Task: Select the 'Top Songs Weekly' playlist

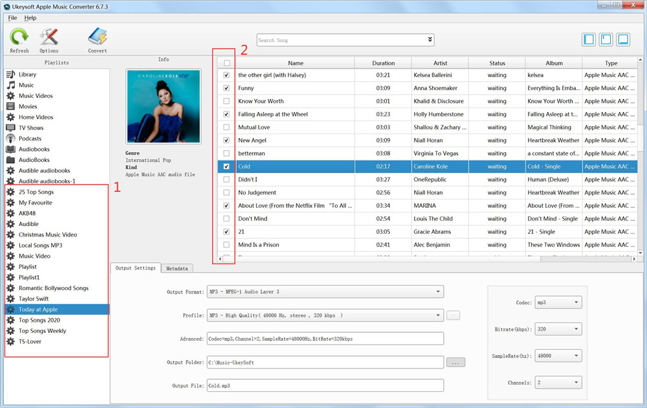Action: pyautogui.click(x=57, y=331)
